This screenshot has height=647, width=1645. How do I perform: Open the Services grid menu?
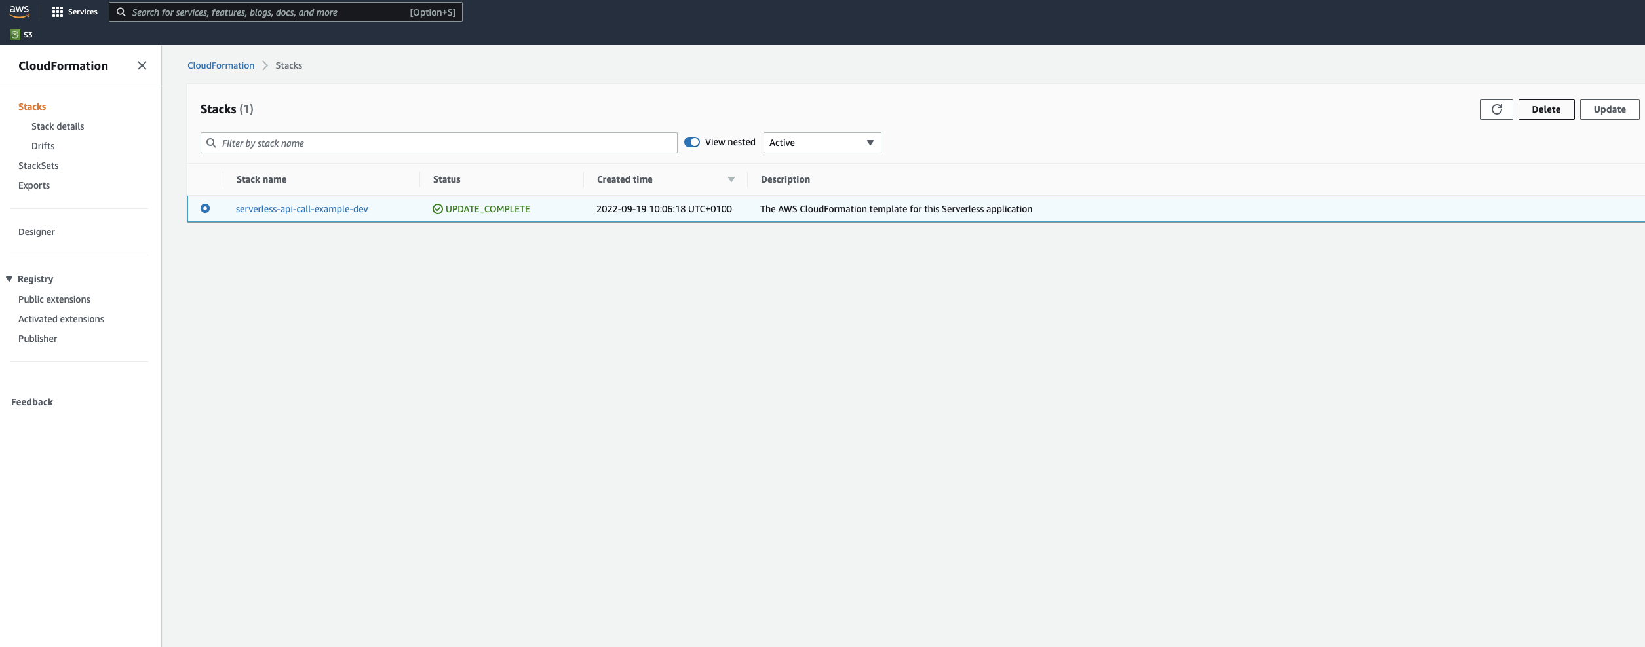75,12
